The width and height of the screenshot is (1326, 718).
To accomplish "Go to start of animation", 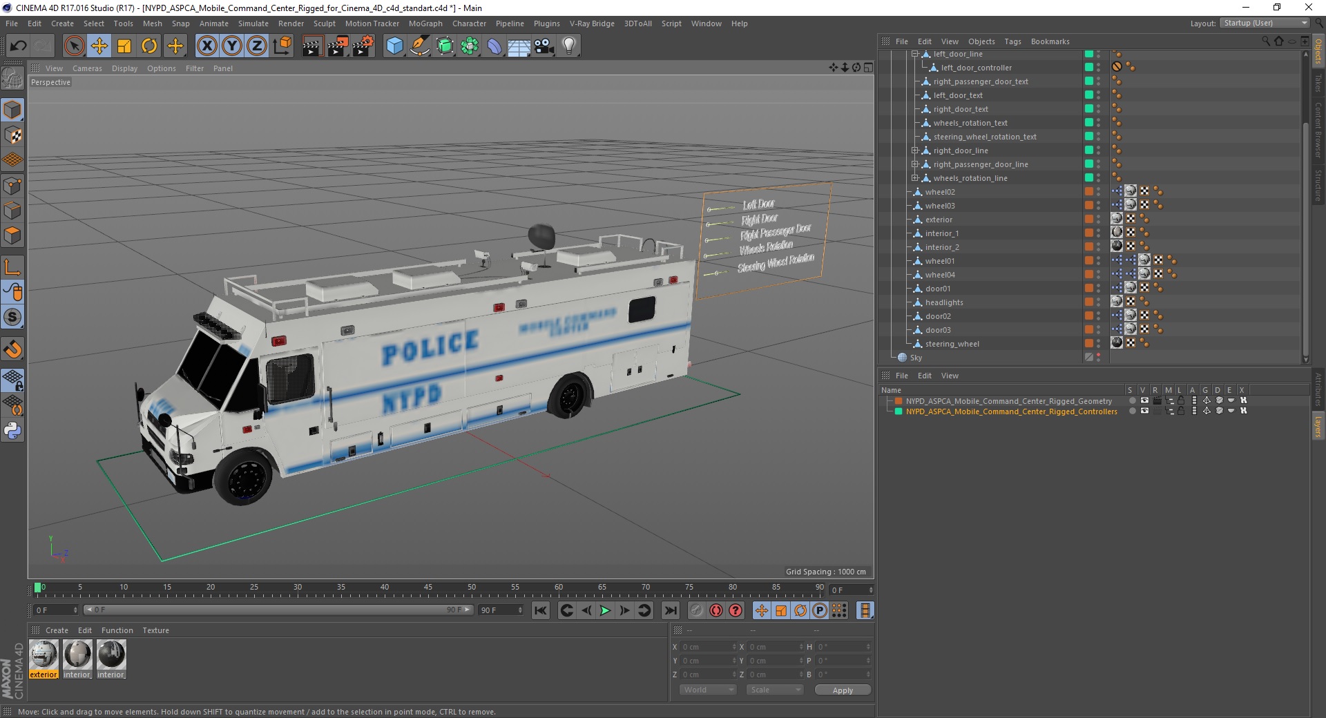I will click(x=541, y=610).
